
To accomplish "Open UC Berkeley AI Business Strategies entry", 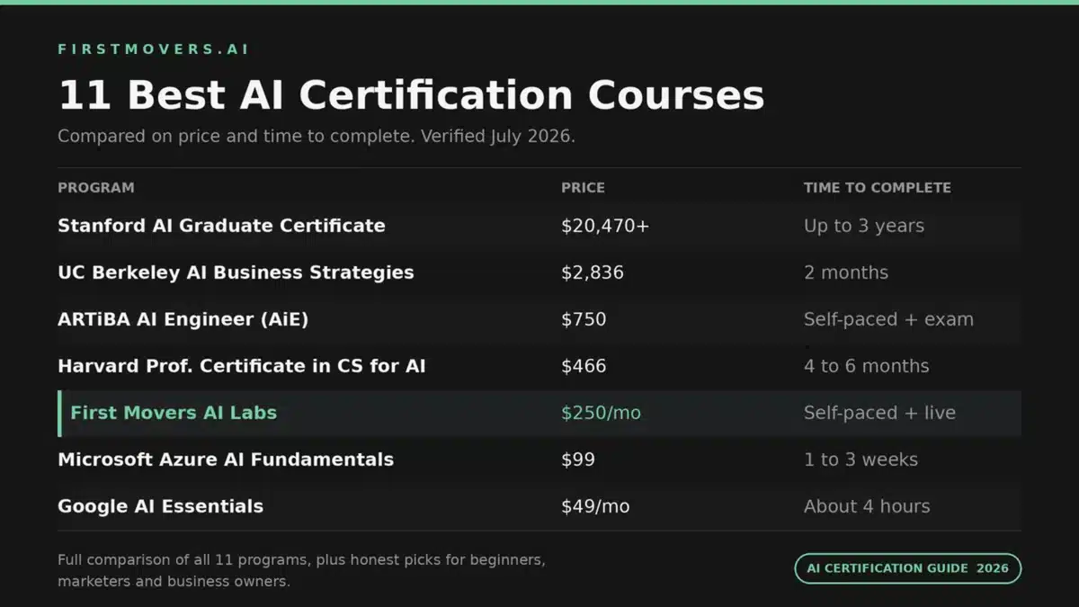I will [236, 272].
